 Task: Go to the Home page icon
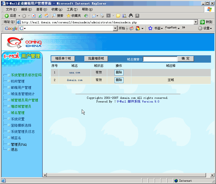(x=46, y=16)
